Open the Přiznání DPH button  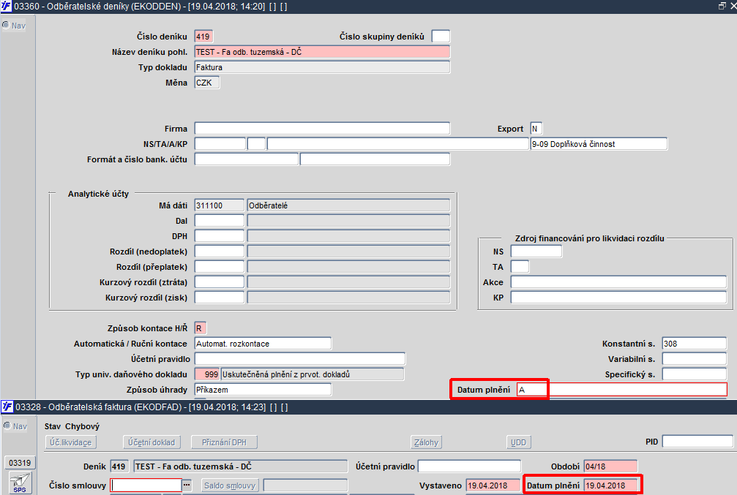click(x=224, y=442)
